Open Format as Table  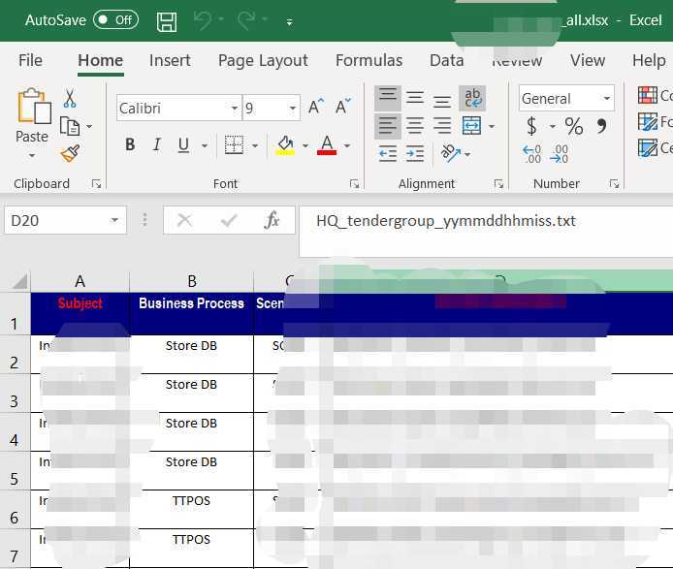click(655, 122)
